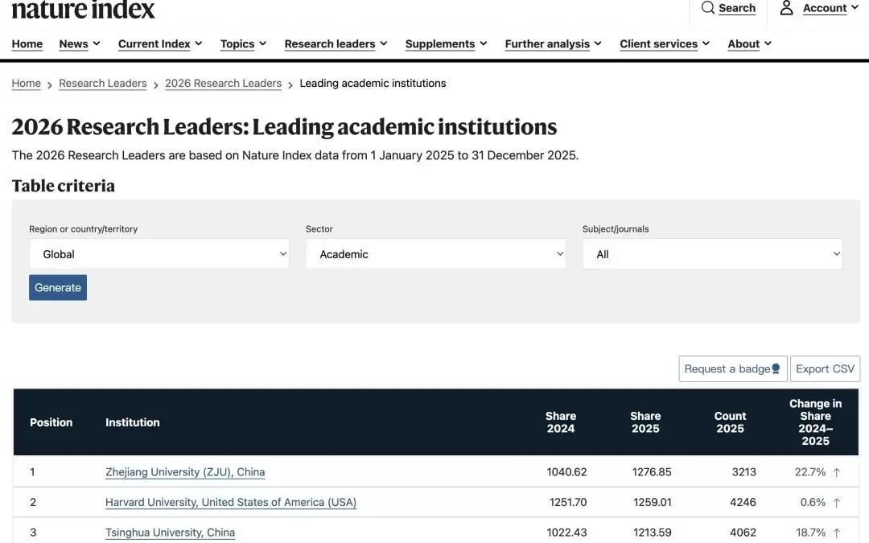This screenshot has width=869, height=543.
Task: Open the Sector dropdown showing Academic
Action: [435, 254]
